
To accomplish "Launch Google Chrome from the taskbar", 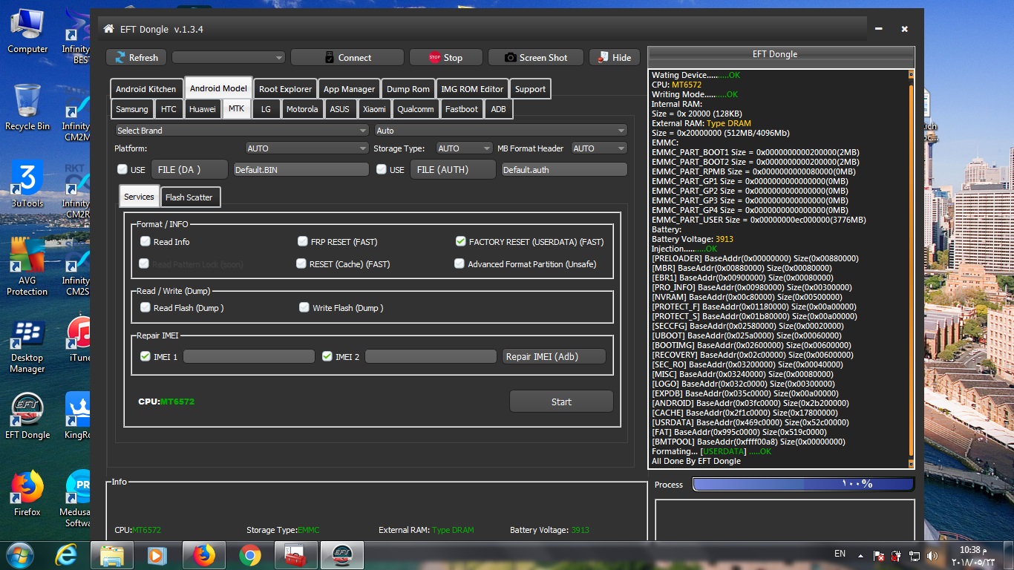I will [x=250, y=555].
